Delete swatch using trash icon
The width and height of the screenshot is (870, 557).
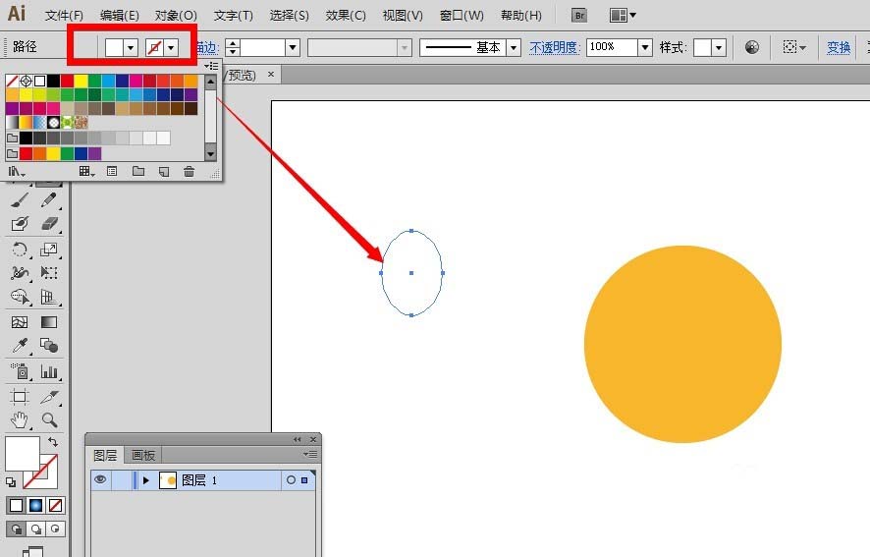tap(190, 172)
